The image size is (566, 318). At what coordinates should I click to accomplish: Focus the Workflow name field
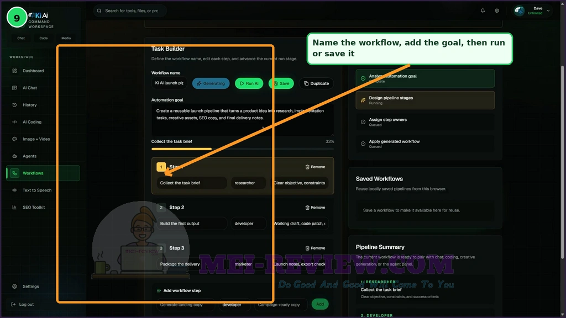(x=169, y=83)
